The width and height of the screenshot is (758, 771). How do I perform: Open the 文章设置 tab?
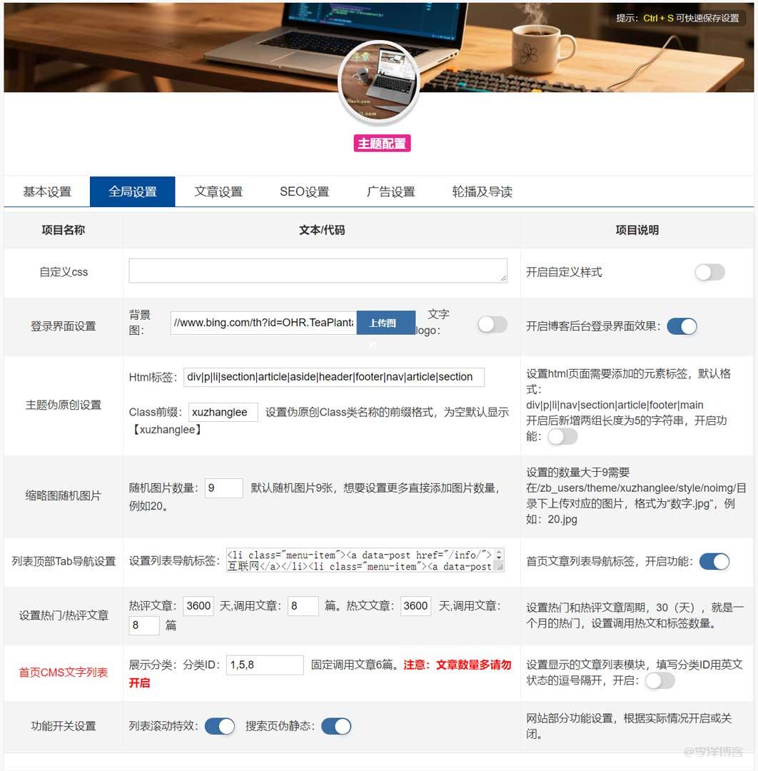coord(218,191)
